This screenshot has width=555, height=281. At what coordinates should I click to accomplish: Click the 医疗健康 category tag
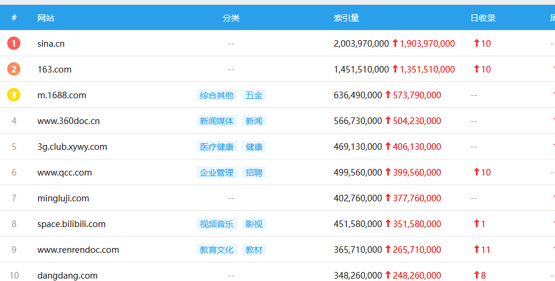pyautogui.click(x=216, y=146)
